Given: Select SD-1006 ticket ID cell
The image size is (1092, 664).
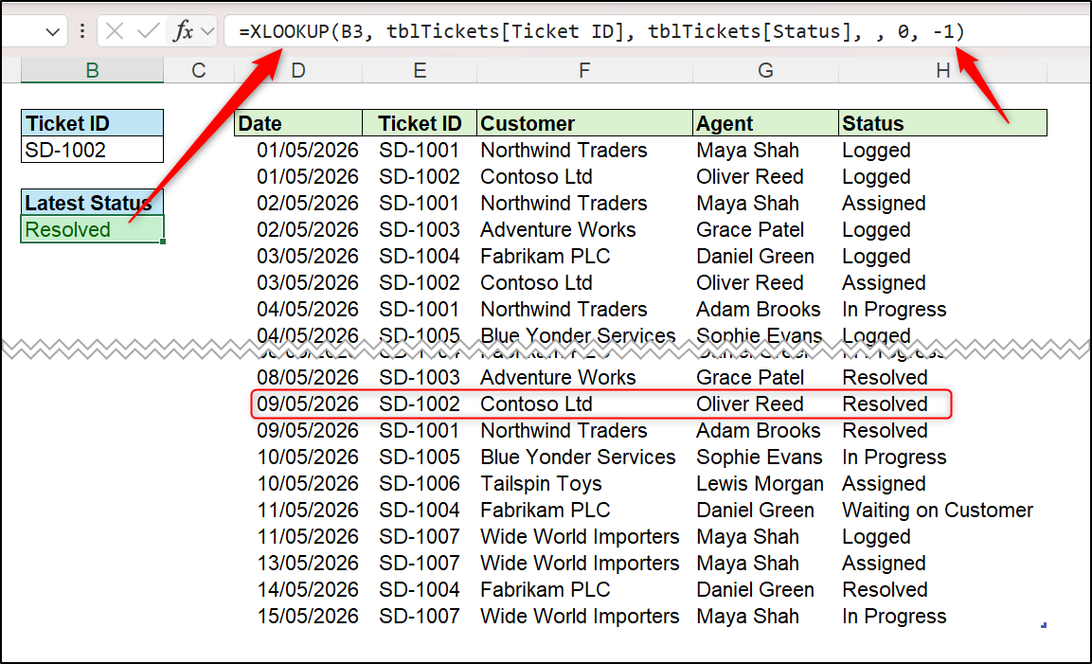Looking at the screenshot, I should [420, 483].
